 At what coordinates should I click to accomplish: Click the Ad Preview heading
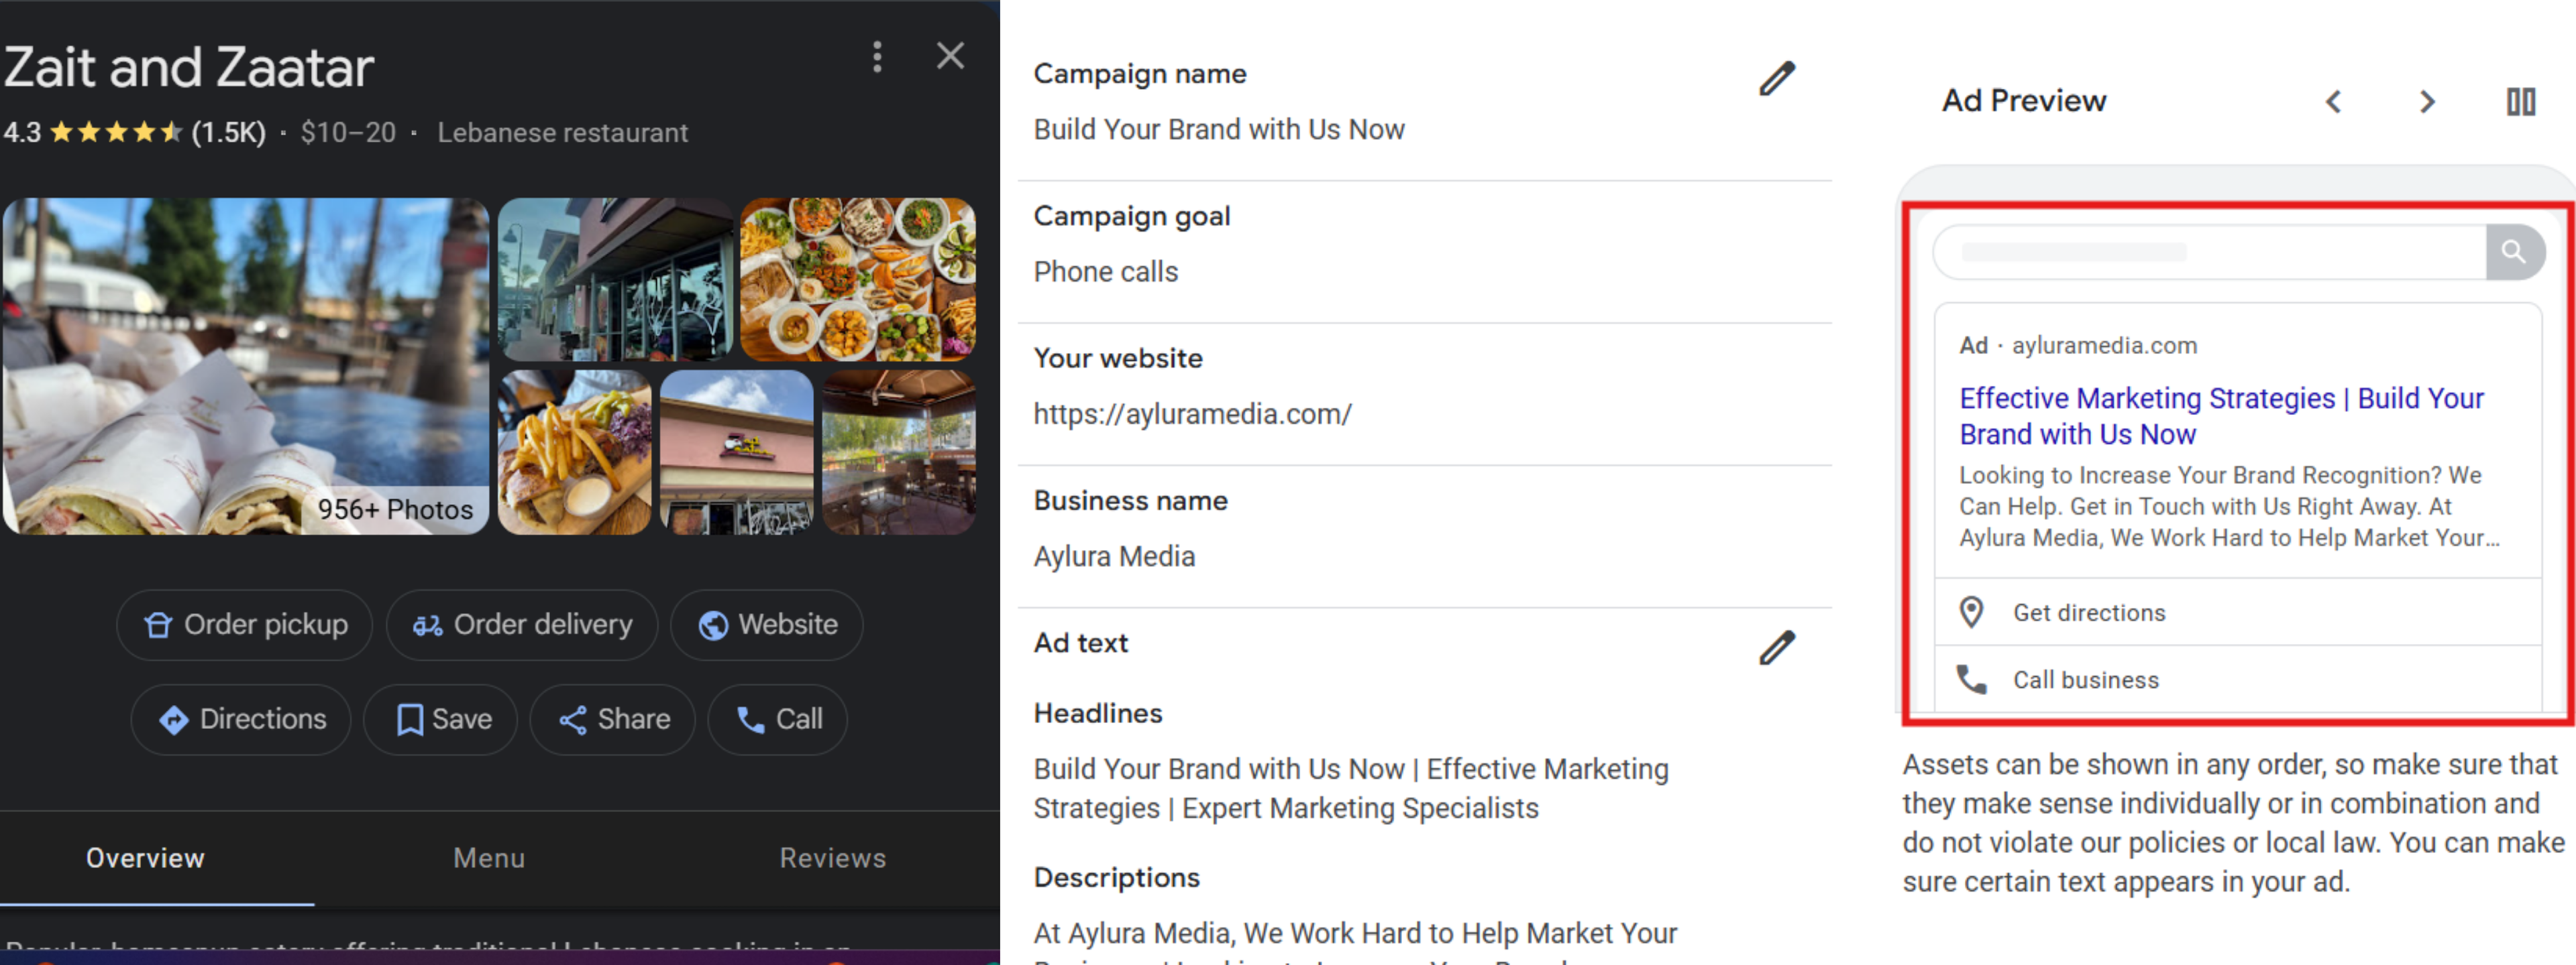pos(2024,101)
